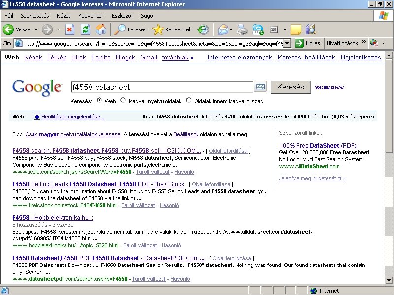
Task: Select the Web search radio button
Action: (x=99, y=100)
